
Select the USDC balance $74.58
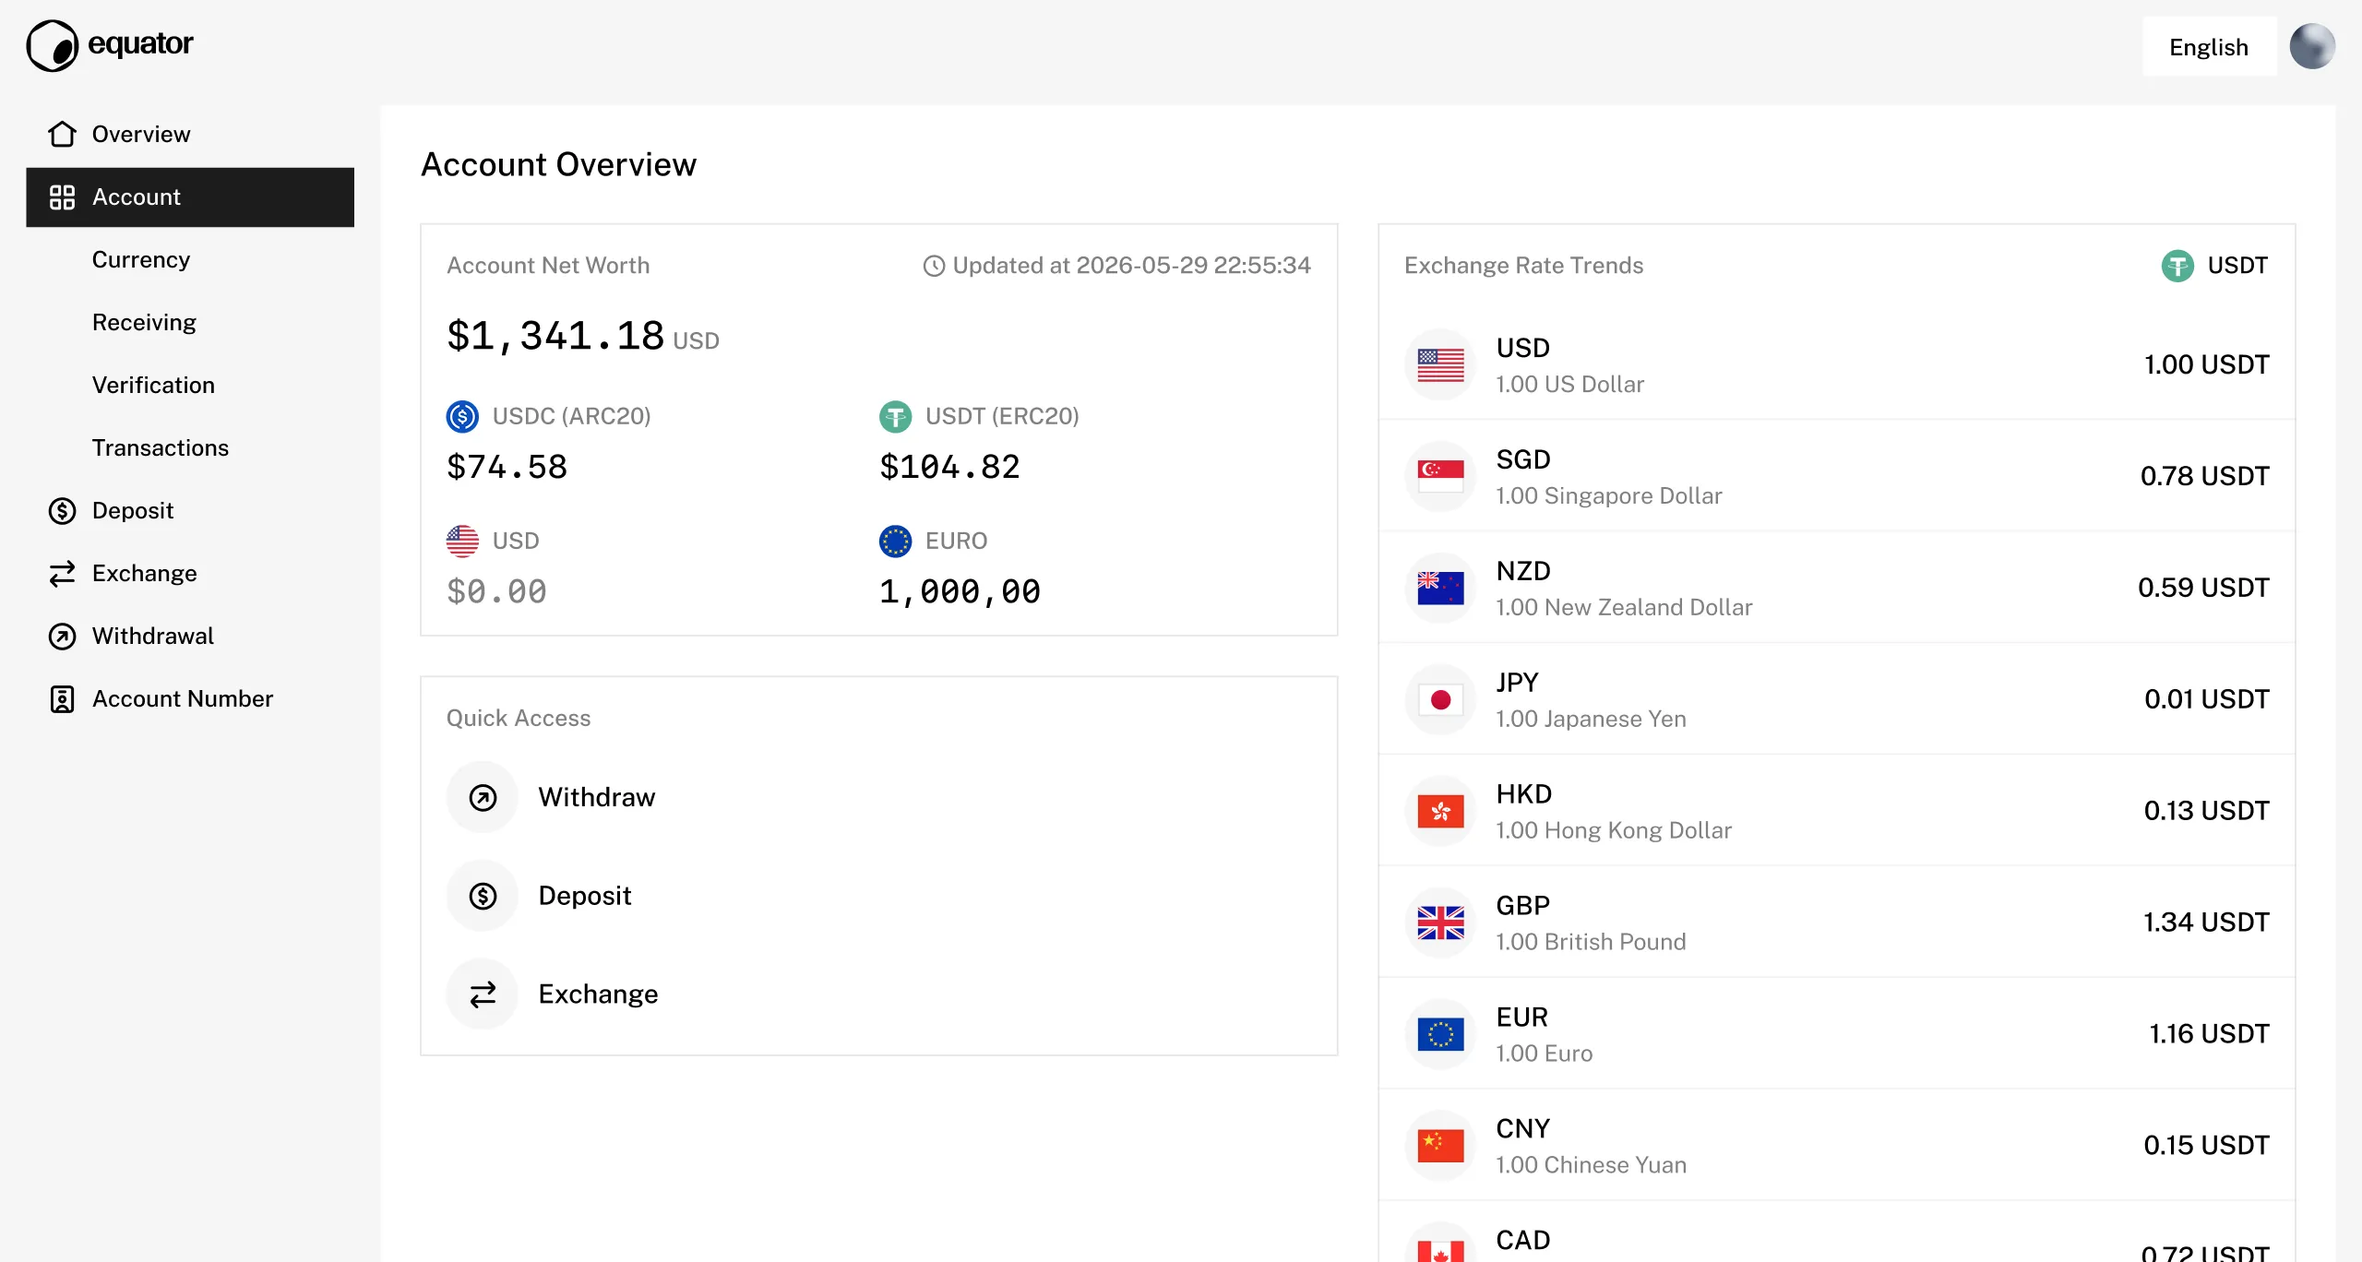[507, 467]
